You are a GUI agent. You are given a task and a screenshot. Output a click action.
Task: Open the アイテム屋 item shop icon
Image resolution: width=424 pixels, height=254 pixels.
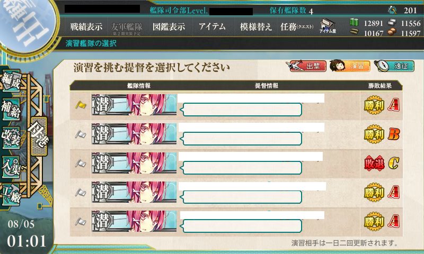328,26
